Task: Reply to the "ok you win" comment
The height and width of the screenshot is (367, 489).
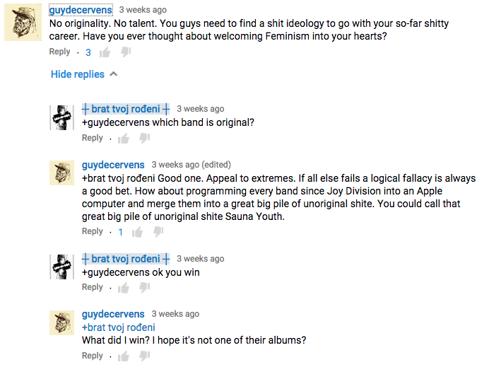Action: point(93,287)
